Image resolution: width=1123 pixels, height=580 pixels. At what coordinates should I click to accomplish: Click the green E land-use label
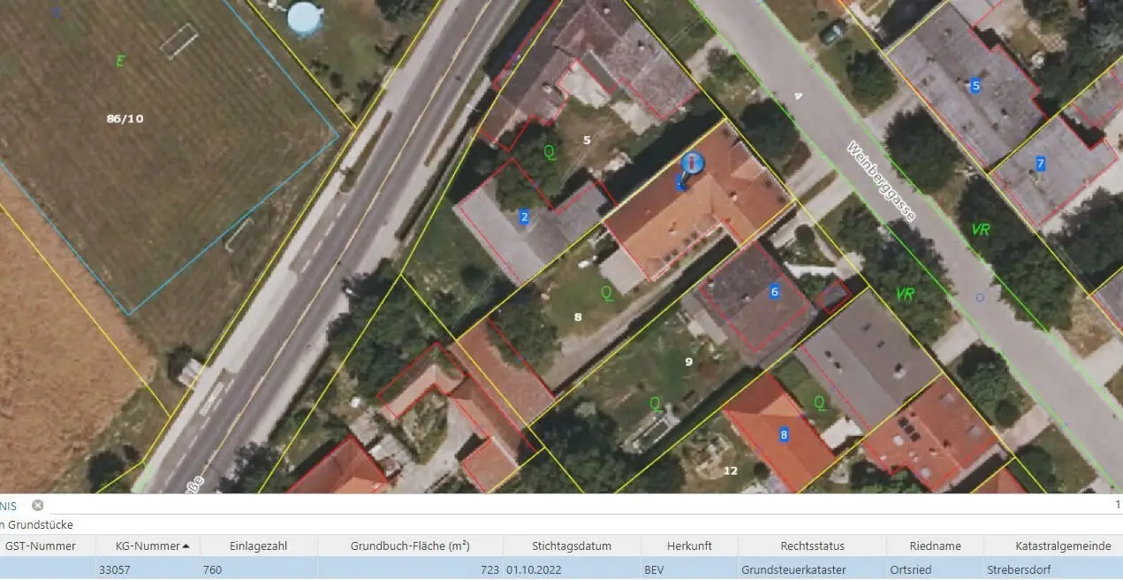click(120, 61)
